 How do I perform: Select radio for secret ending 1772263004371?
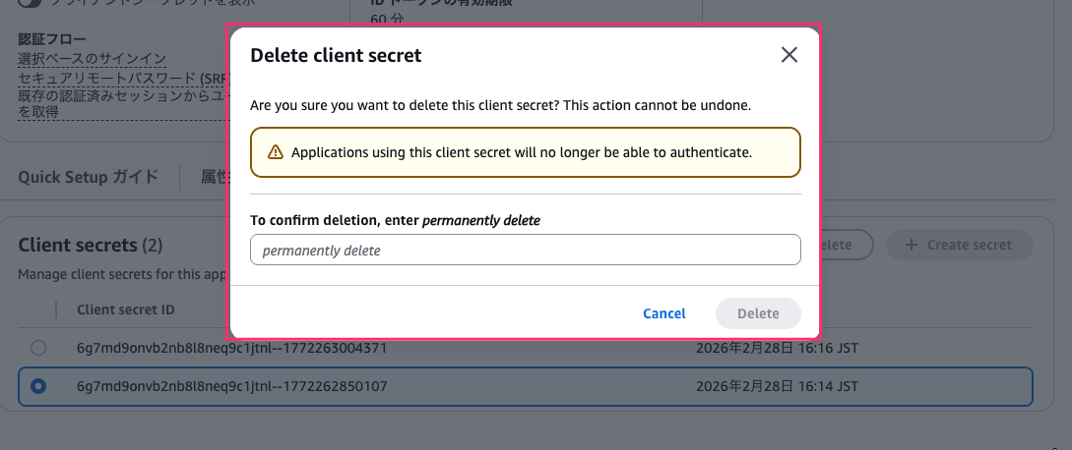pos(38,348)
